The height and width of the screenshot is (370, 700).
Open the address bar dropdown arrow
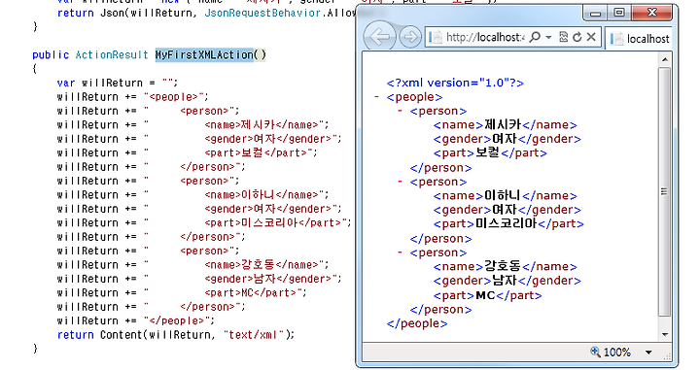pyautogui.click(x=548, y=37)
